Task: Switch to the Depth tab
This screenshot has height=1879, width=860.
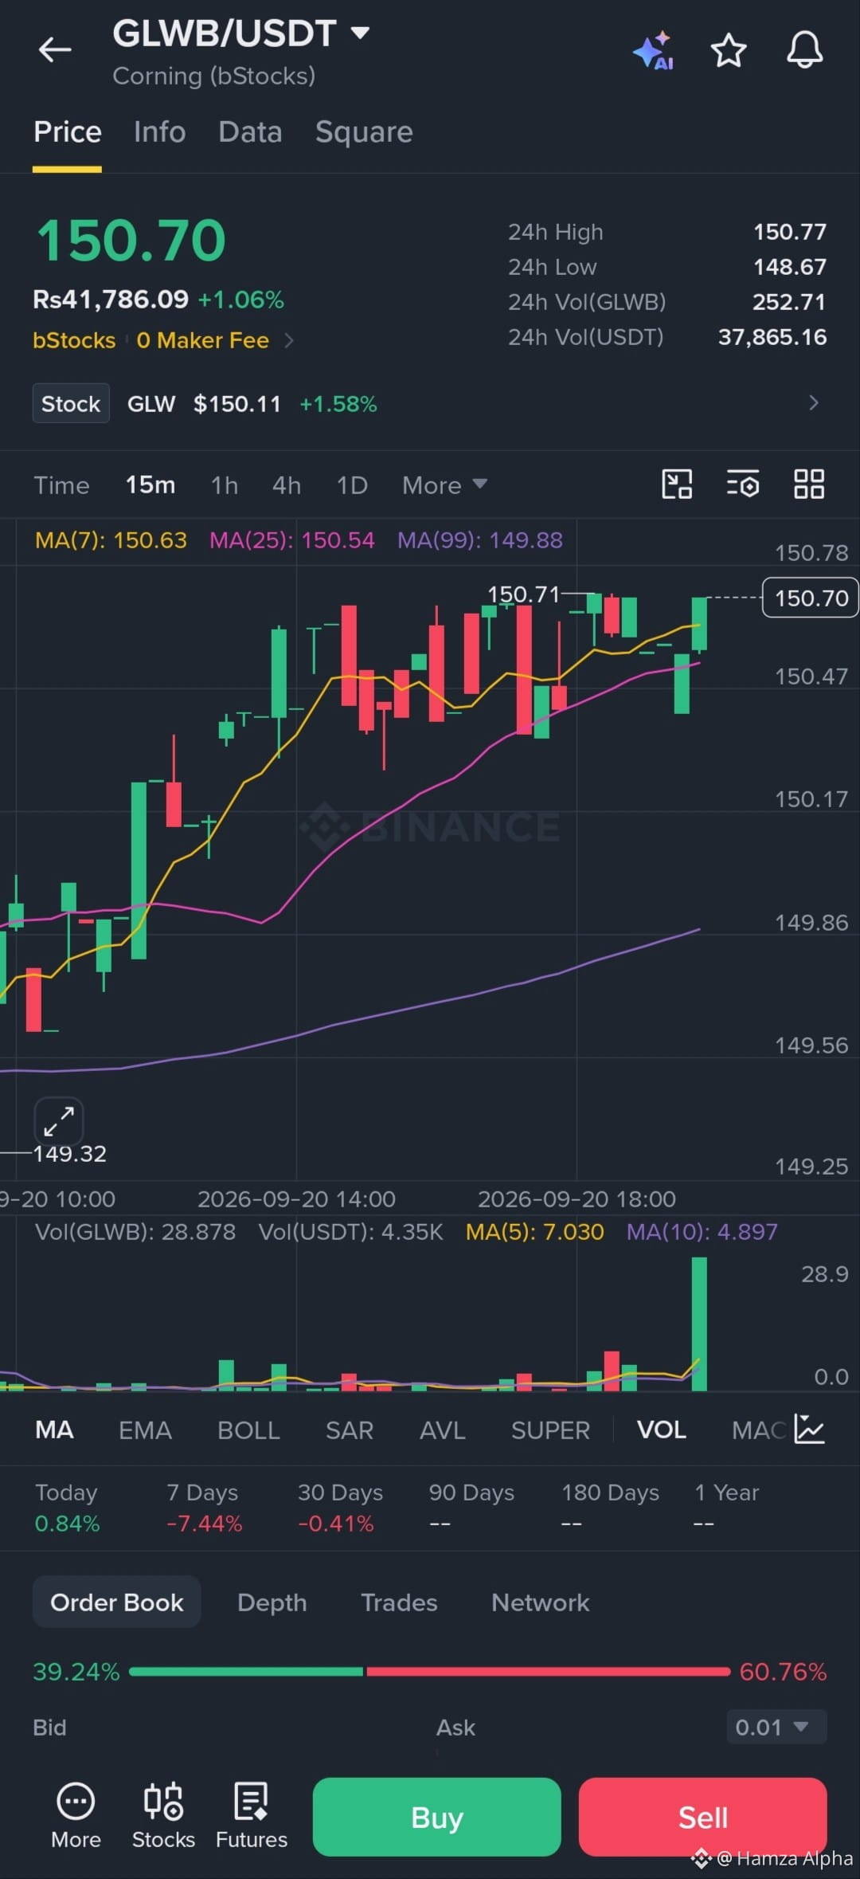Action: coord(272,1602)
